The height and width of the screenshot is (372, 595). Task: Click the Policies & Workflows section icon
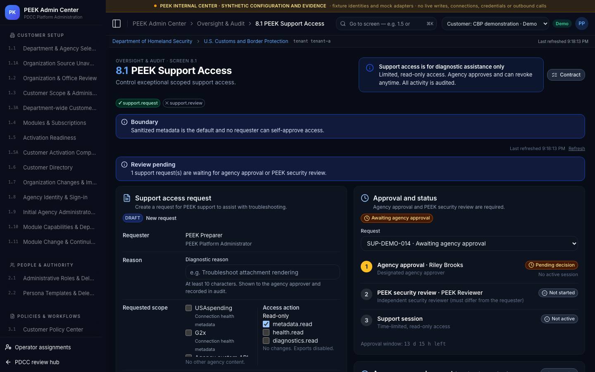coord(12,316)
